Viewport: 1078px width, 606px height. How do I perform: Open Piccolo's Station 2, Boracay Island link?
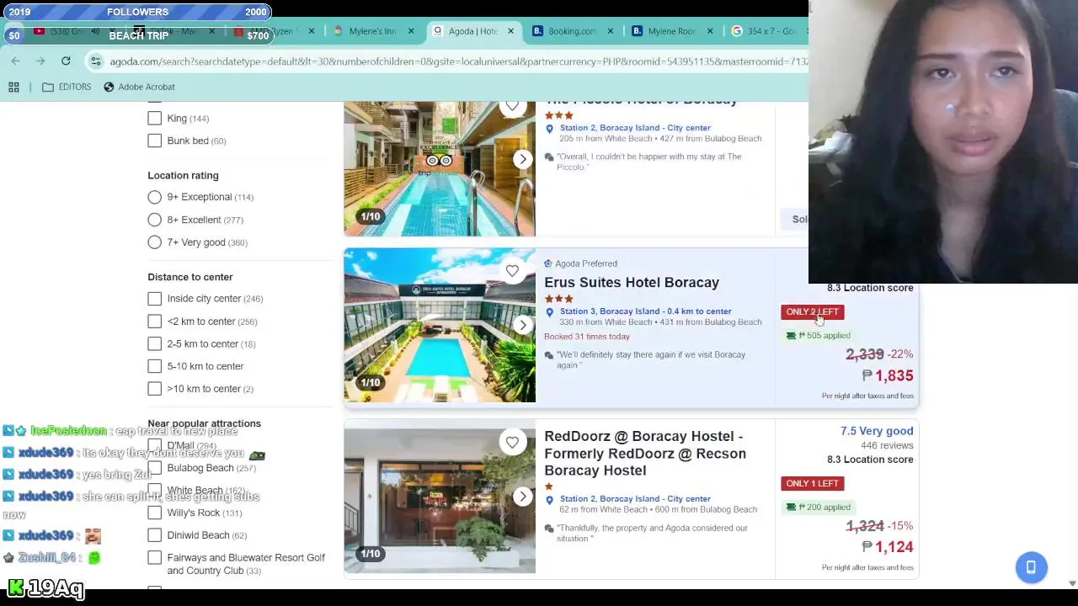635,128
